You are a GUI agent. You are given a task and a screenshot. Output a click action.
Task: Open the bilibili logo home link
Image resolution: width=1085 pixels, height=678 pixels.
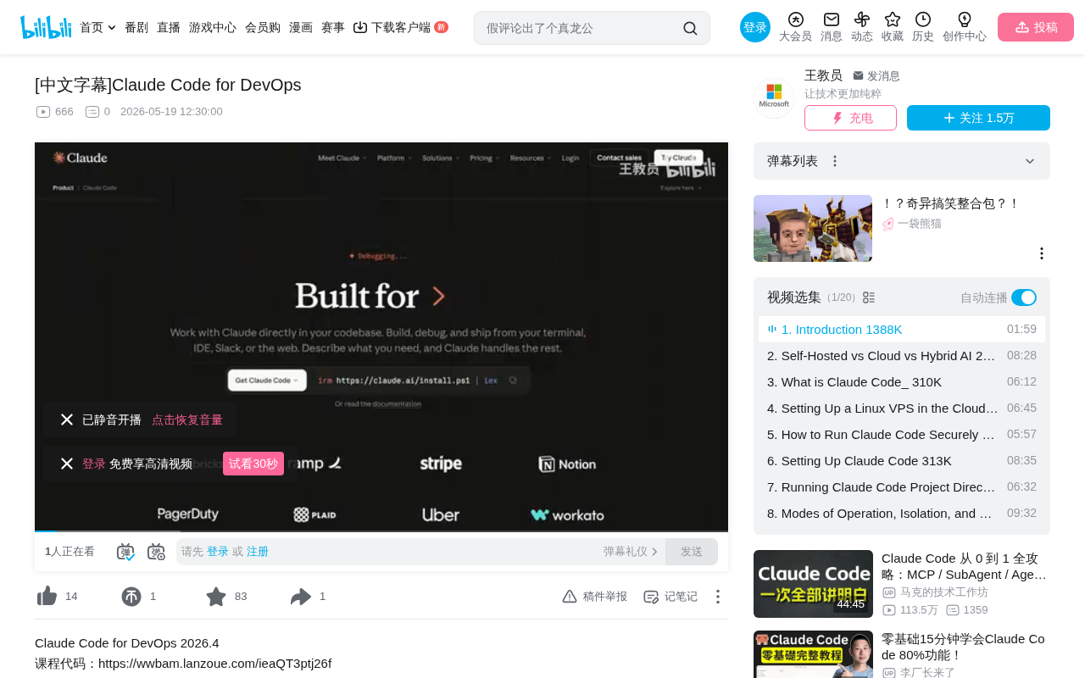pyautogui.click(x=46, y=27)
